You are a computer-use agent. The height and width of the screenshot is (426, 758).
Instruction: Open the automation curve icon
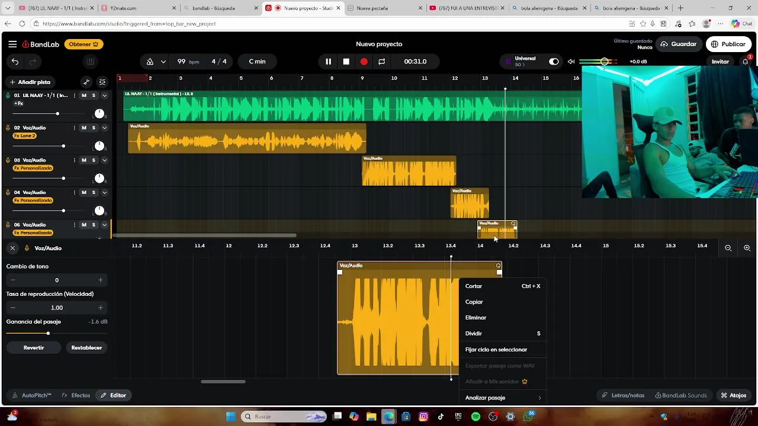click(86, 82)
